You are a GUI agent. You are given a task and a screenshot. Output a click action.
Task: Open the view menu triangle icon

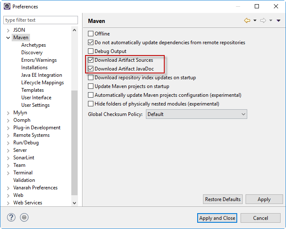[x=278, y=20]
